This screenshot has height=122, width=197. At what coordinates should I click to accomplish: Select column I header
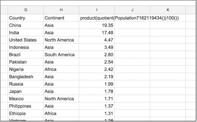[97, 10]
